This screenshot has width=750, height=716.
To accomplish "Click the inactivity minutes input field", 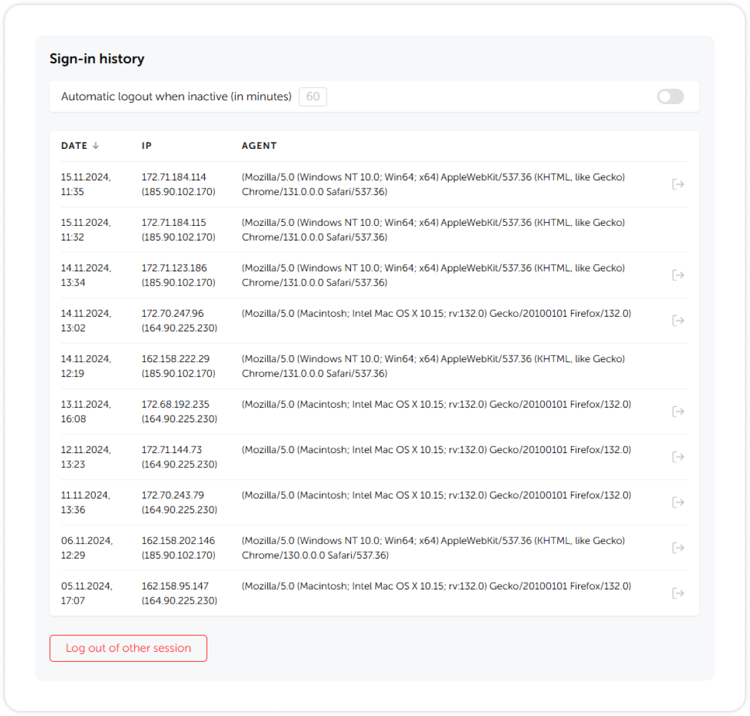I will (313, 97).
